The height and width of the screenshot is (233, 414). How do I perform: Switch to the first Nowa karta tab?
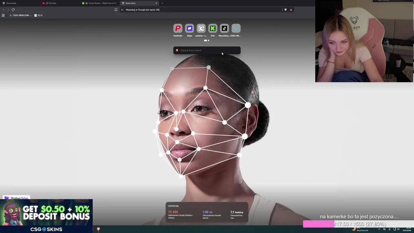[x=20, y=3]
